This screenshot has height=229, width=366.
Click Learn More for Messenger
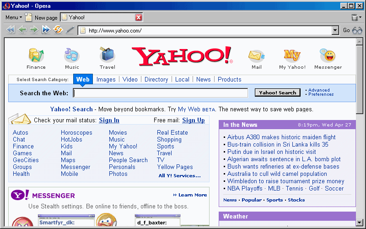tap(190, 195)
